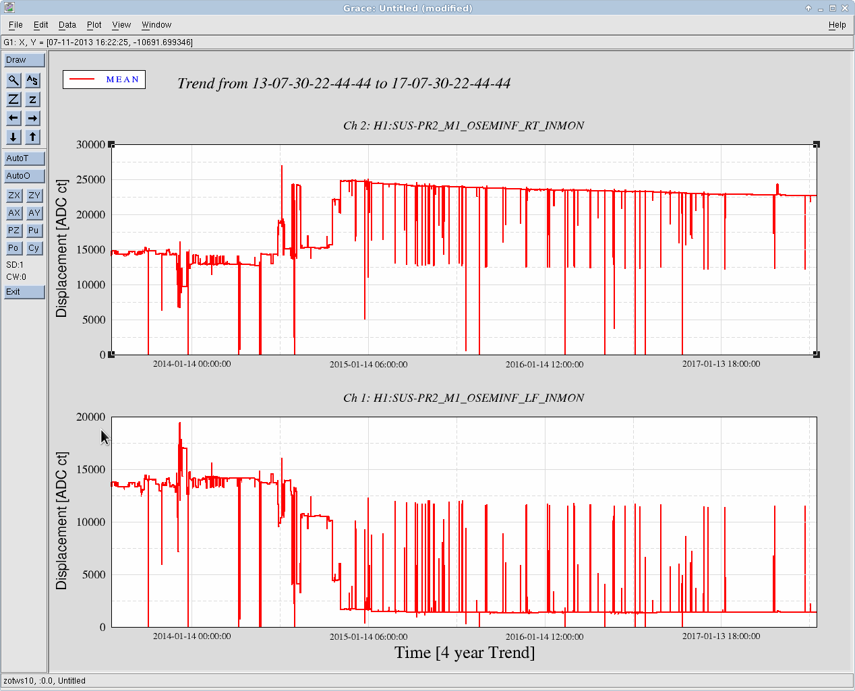This screenshot has height=691, width=855.
Task: Click the MEAN legend box
Action: (x=104, y=80)
